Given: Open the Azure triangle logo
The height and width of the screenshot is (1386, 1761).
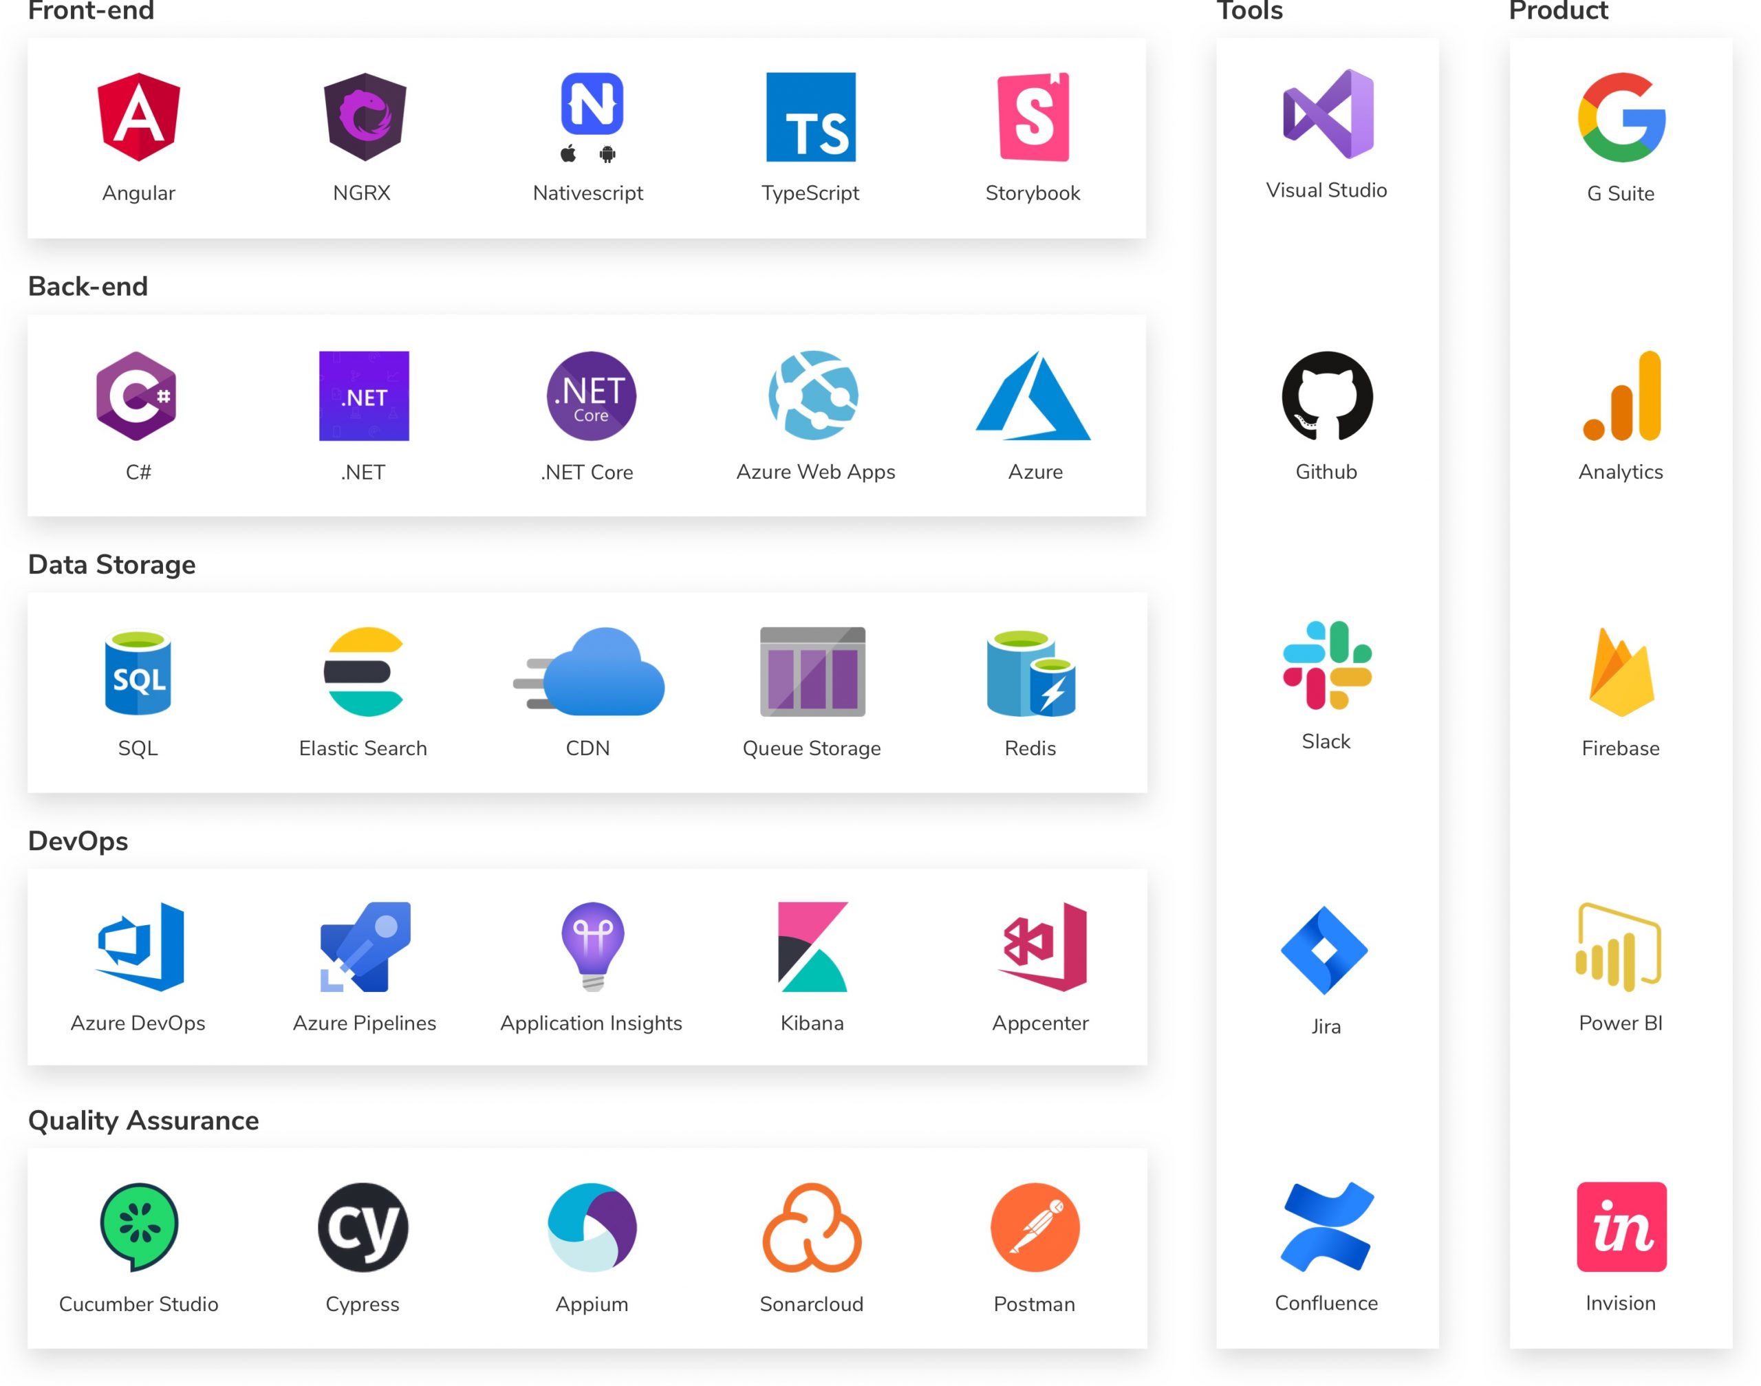Looking at the screenshot, I should coord(1033,396).
